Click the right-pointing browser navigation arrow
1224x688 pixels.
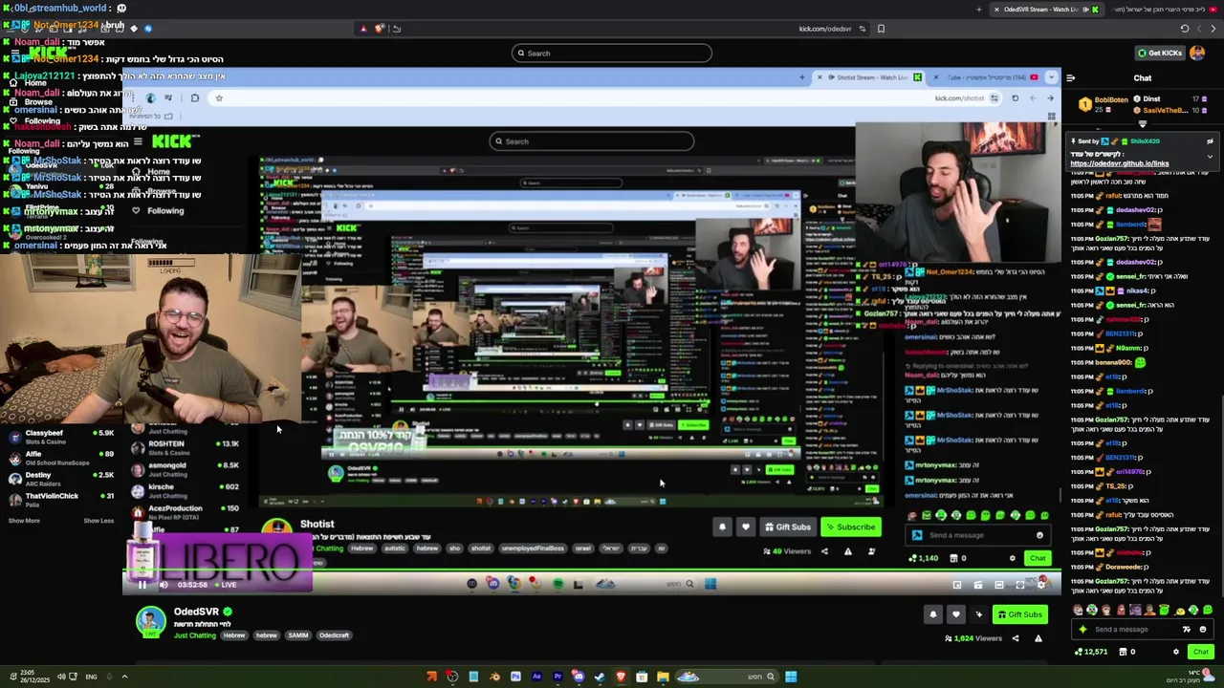click(1214, 29)
